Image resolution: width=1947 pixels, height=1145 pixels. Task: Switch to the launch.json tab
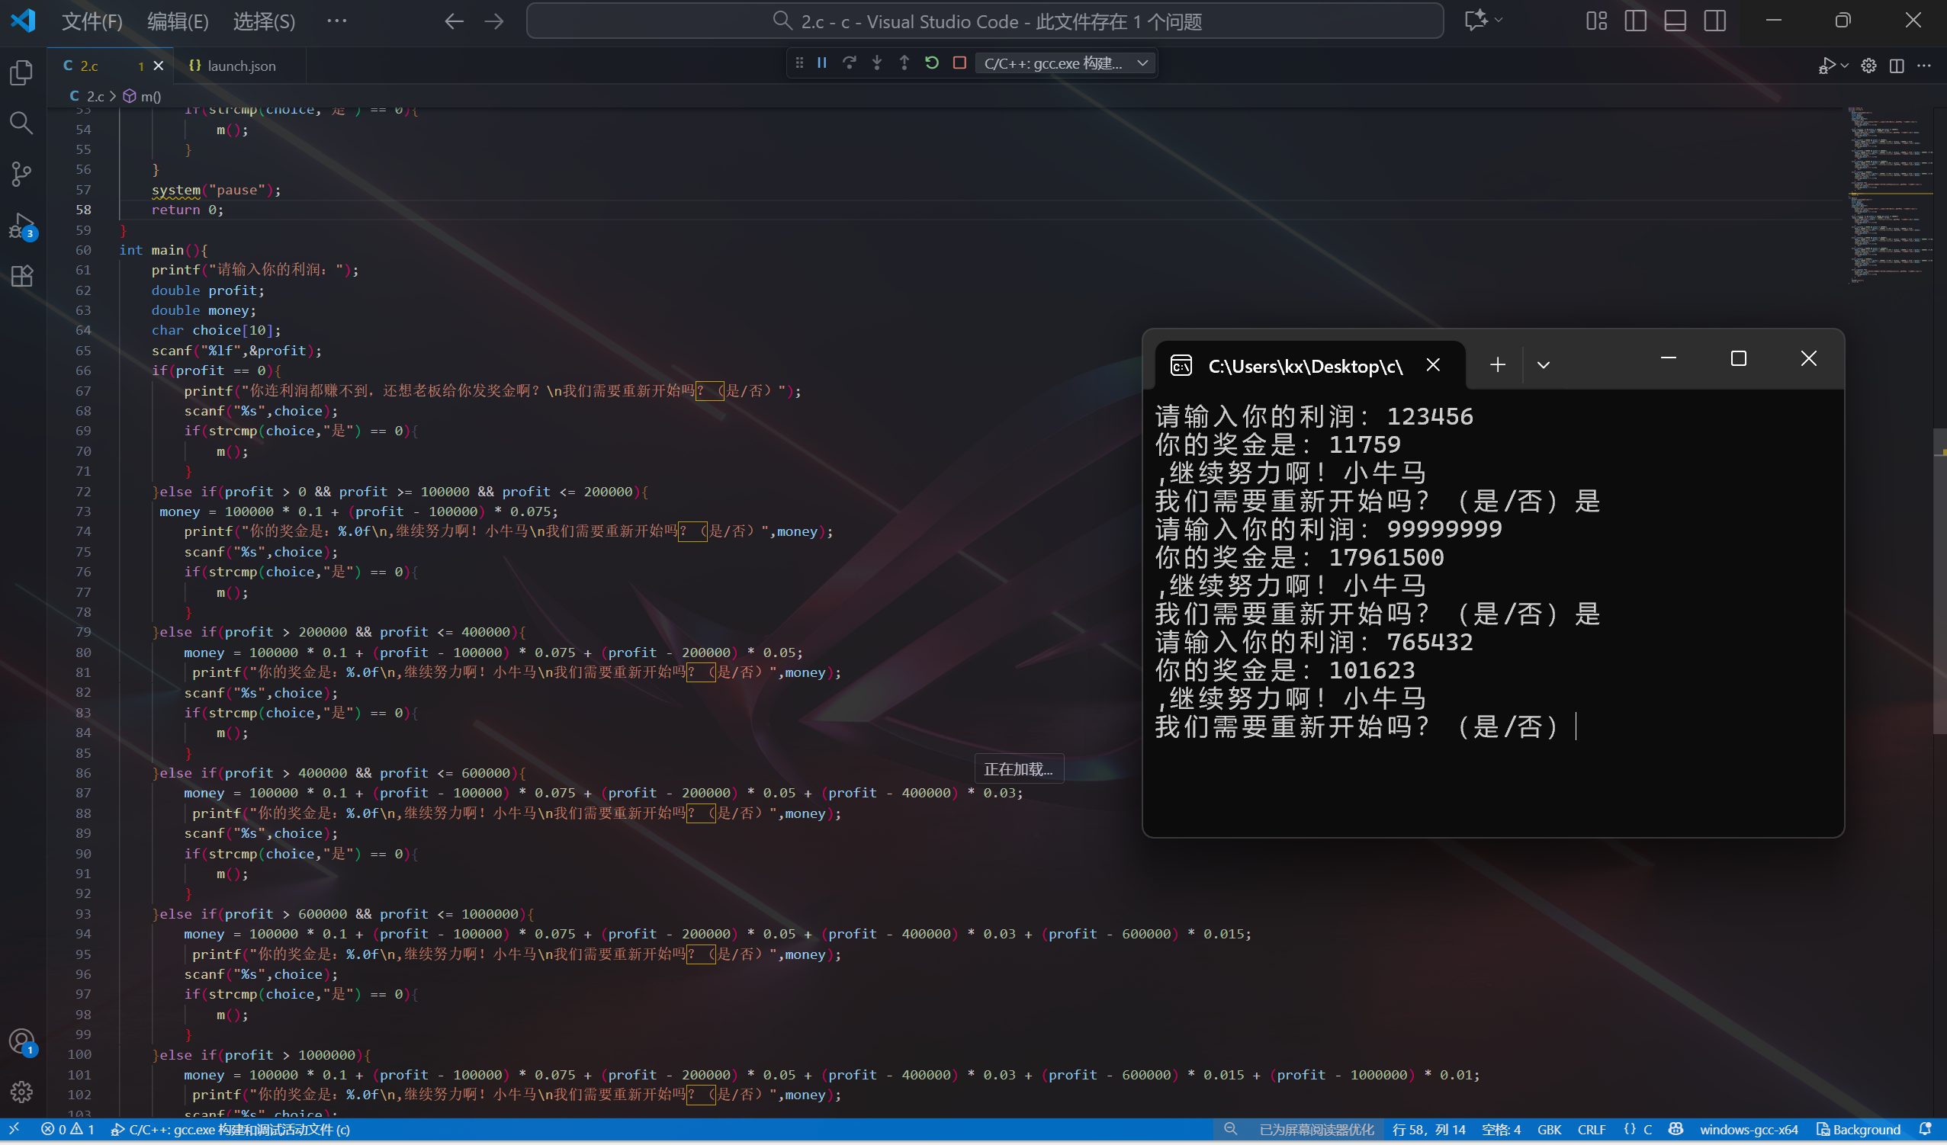(x=241, y=66)
